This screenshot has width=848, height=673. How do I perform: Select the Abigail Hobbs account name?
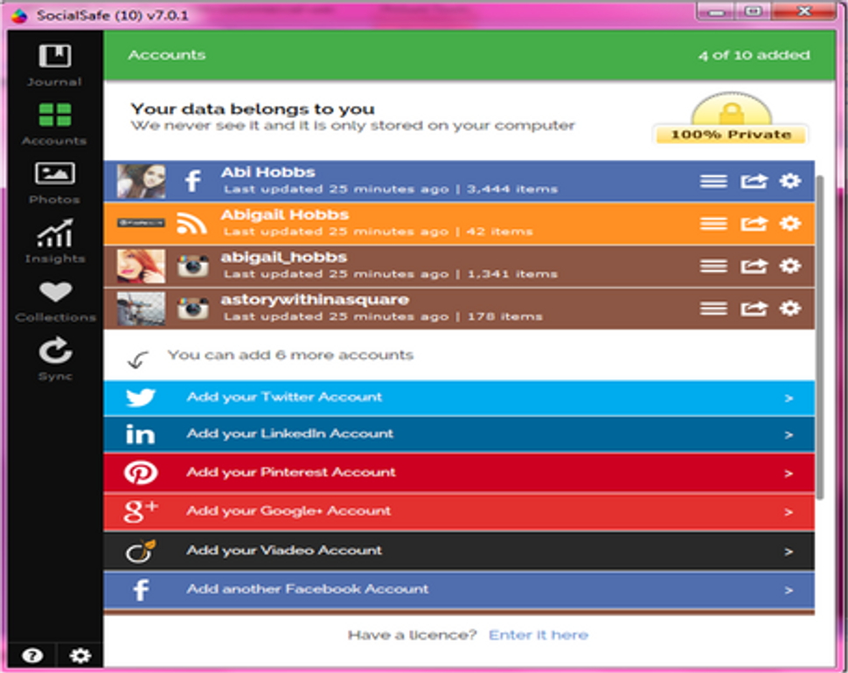pyautogui.click(x=284, y=215)
